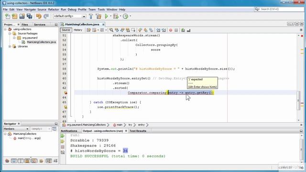
Task: Click the Stop Macro Recording square icon
Action: coord(176,30)
